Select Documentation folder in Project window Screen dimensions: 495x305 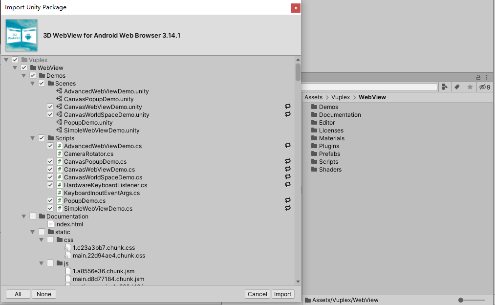pos(336,114)
